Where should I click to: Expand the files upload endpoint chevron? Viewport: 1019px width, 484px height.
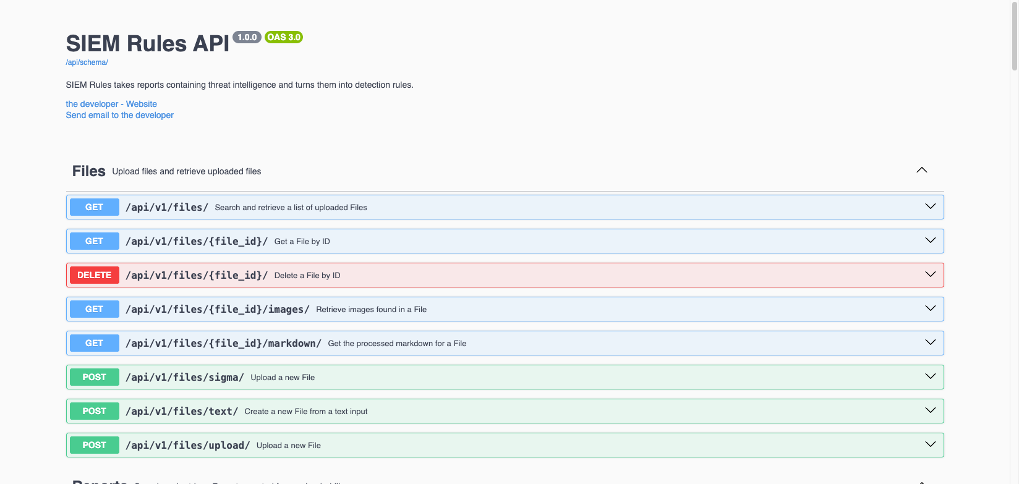click(x=930, y=444)
